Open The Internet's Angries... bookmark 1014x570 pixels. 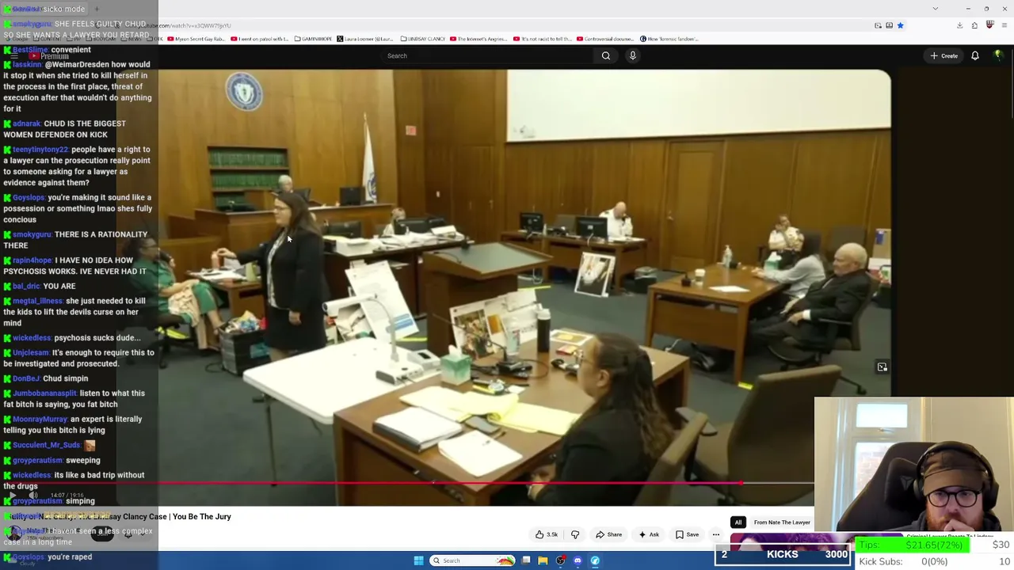(x=478, y=39)
